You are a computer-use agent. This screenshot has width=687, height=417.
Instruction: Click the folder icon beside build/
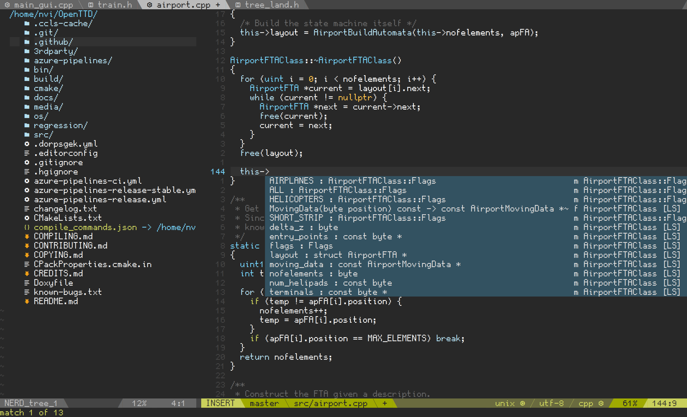(27, 79)
